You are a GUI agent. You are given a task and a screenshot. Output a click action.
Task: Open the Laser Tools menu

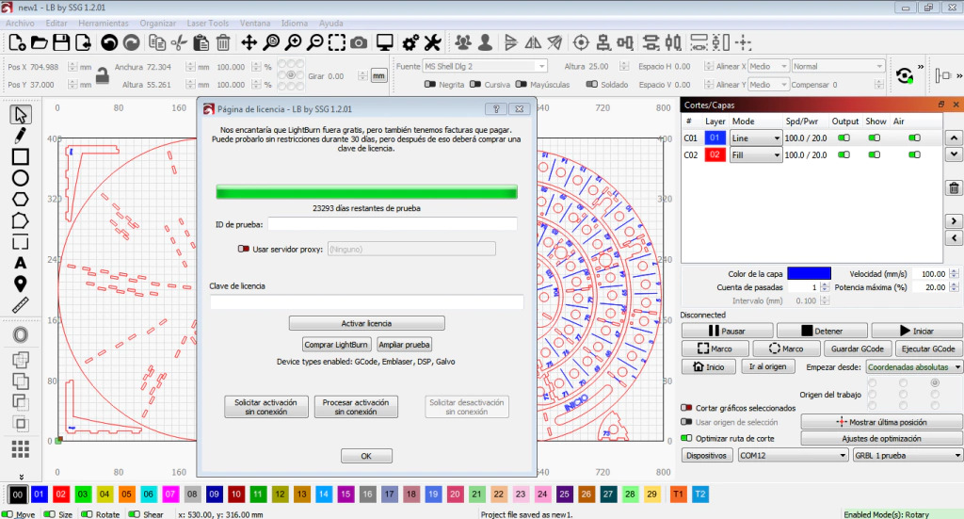(208, 24)
